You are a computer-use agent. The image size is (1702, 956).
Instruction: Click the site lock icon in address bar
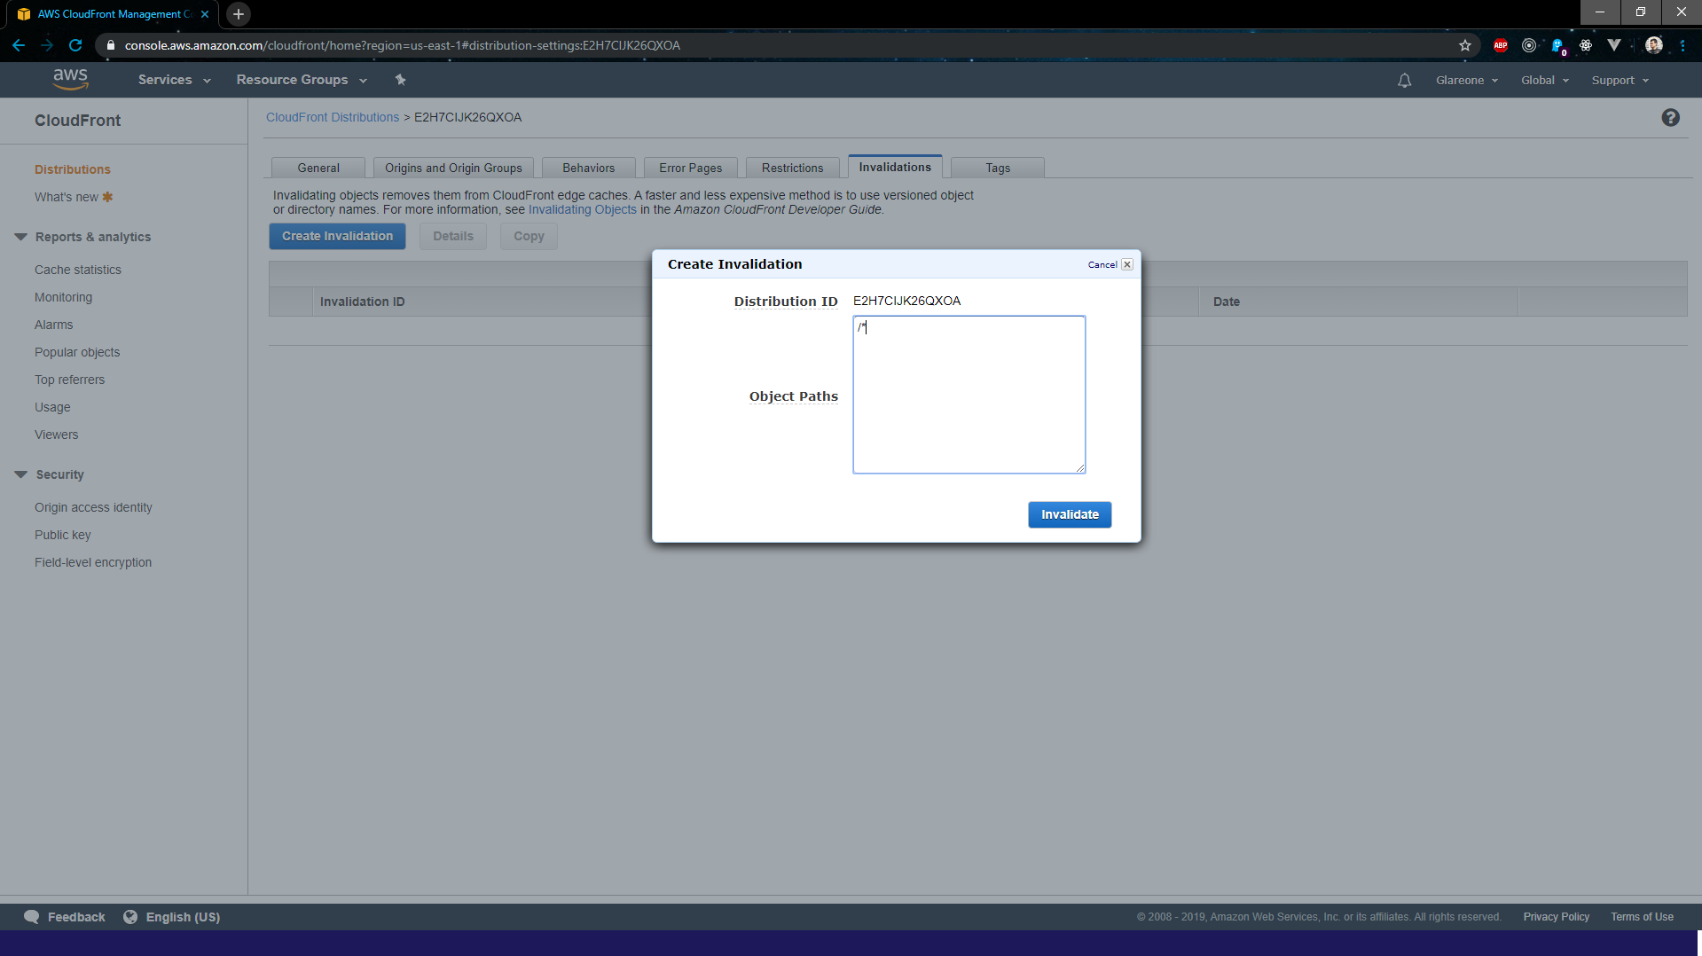[x=111, y=45]
